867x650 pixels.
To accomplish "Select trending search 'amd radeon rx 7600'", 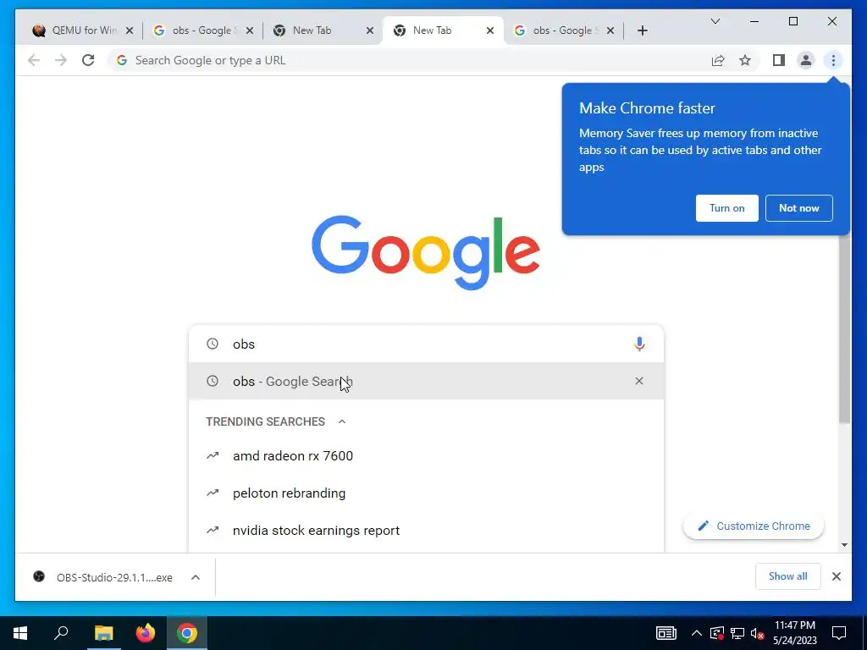I will click(x=426, y=456).
